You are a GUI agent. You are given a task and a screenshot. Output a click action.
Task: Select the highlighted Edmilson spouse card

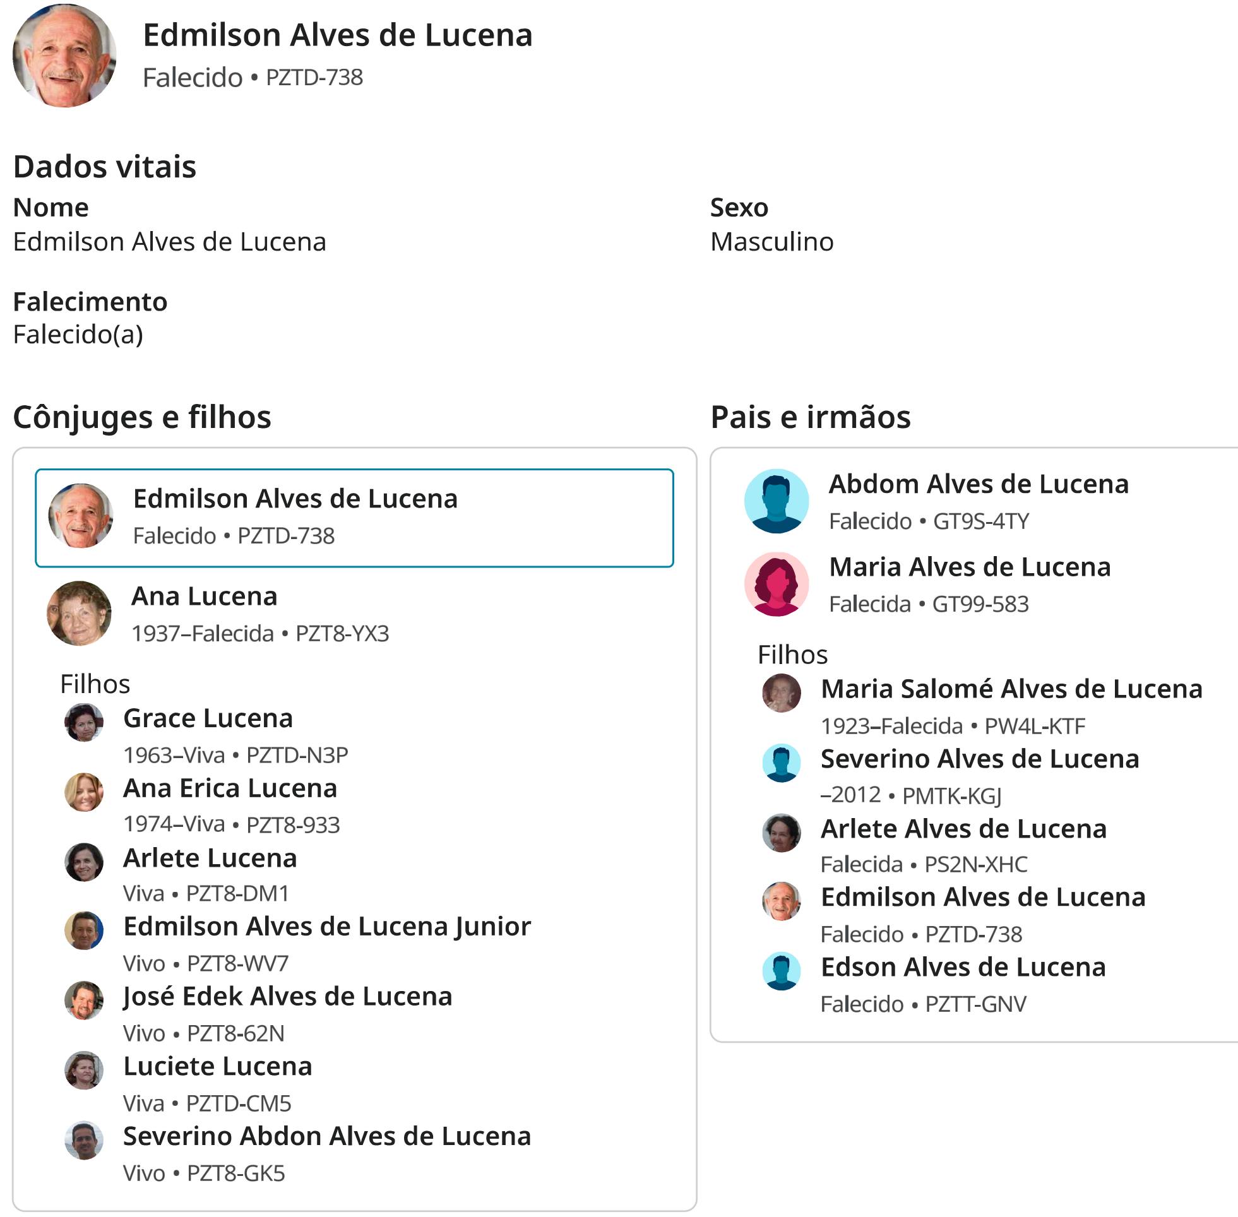354,518
